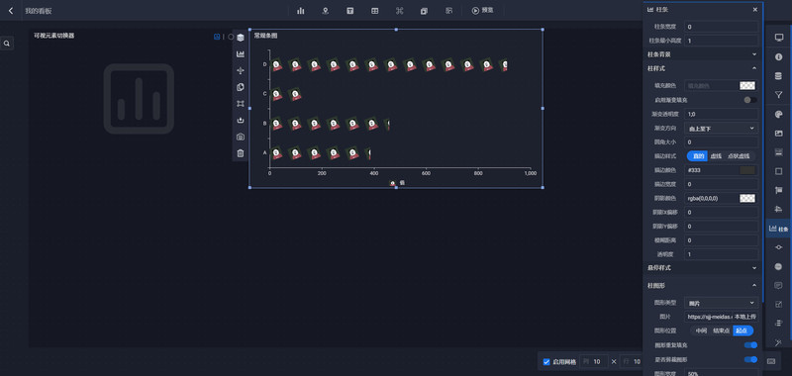Click 渐变透明度 input field

tap(721, 114)
